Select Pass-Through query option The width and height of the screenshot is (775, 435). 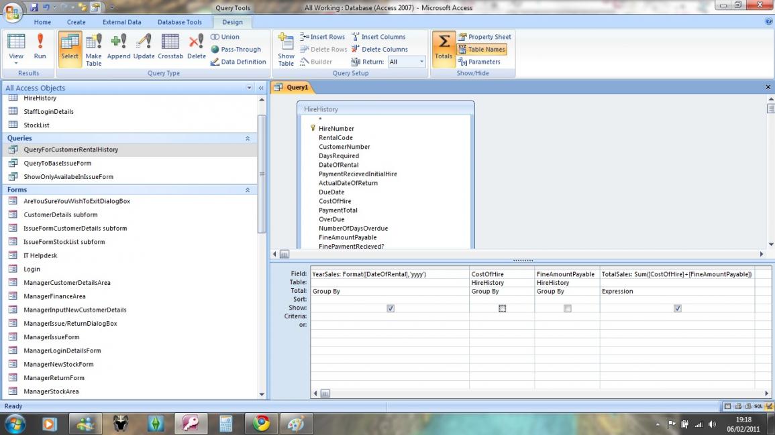click(x=236, y=50)
